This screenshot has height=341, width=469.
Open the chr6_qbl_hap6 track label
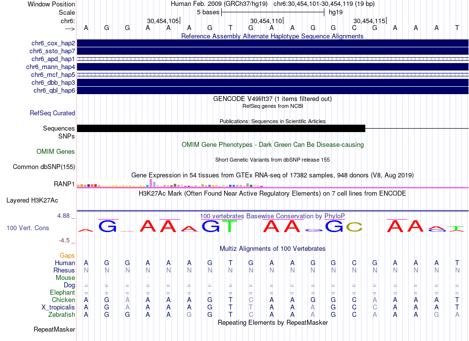[54, 91]
